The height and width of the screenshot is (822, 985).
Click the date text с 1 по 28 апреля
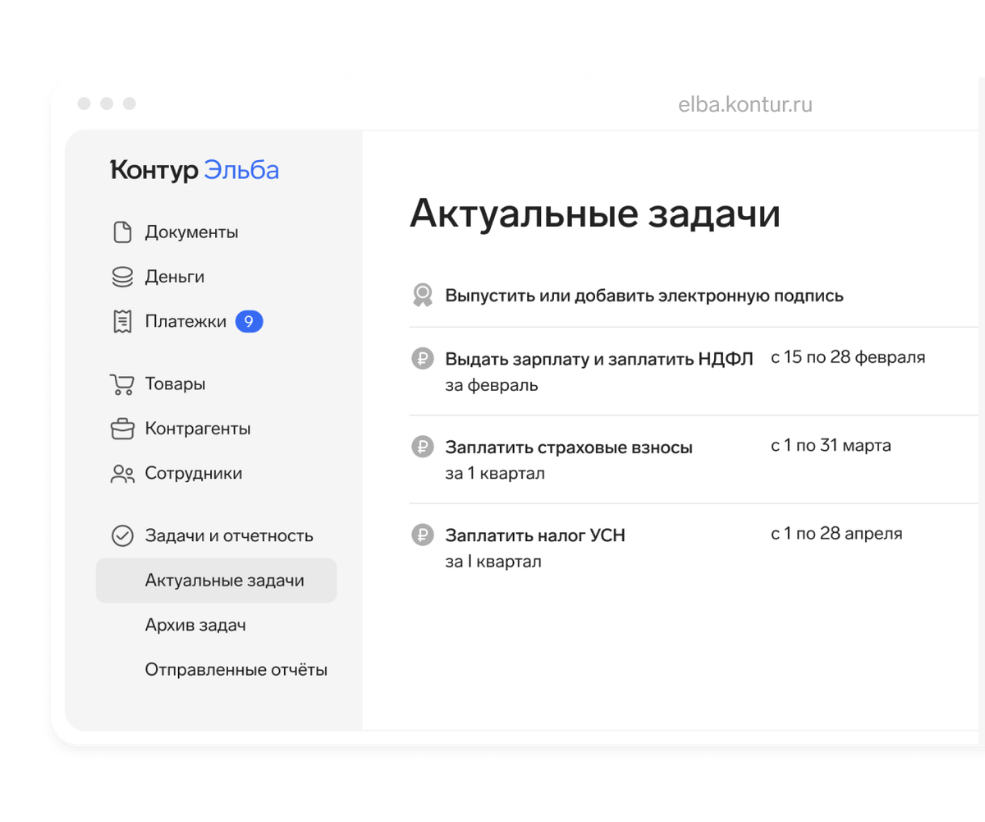coord(836,534)
